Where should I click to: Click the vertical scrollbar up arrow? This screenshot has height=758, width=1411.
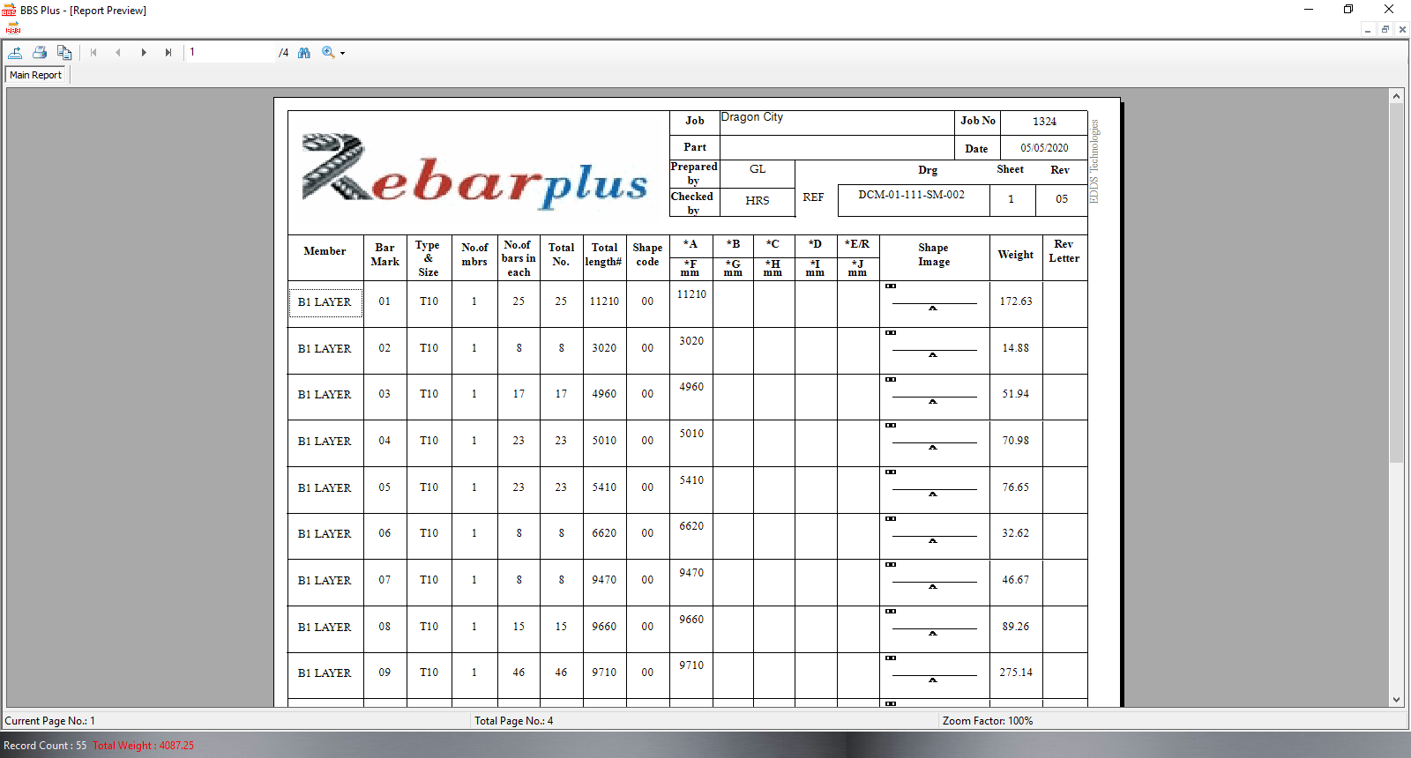tap(1396, 95)
